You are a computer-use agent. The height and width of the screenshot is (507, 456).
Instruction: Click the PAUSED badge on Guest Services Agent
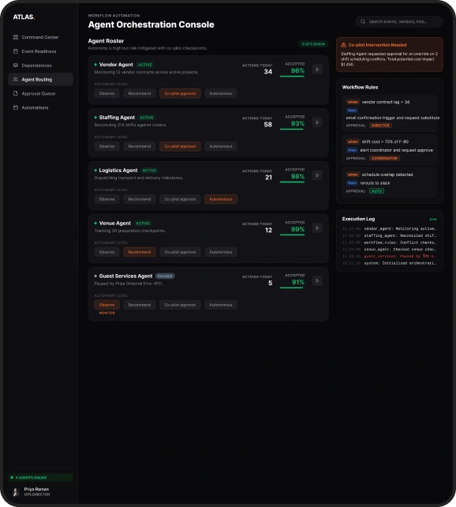[x=165, y=276]
